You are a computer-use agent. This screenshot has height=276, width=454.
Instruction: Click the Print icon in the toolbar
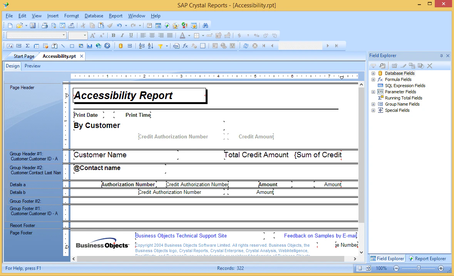[x=45, y=25]
